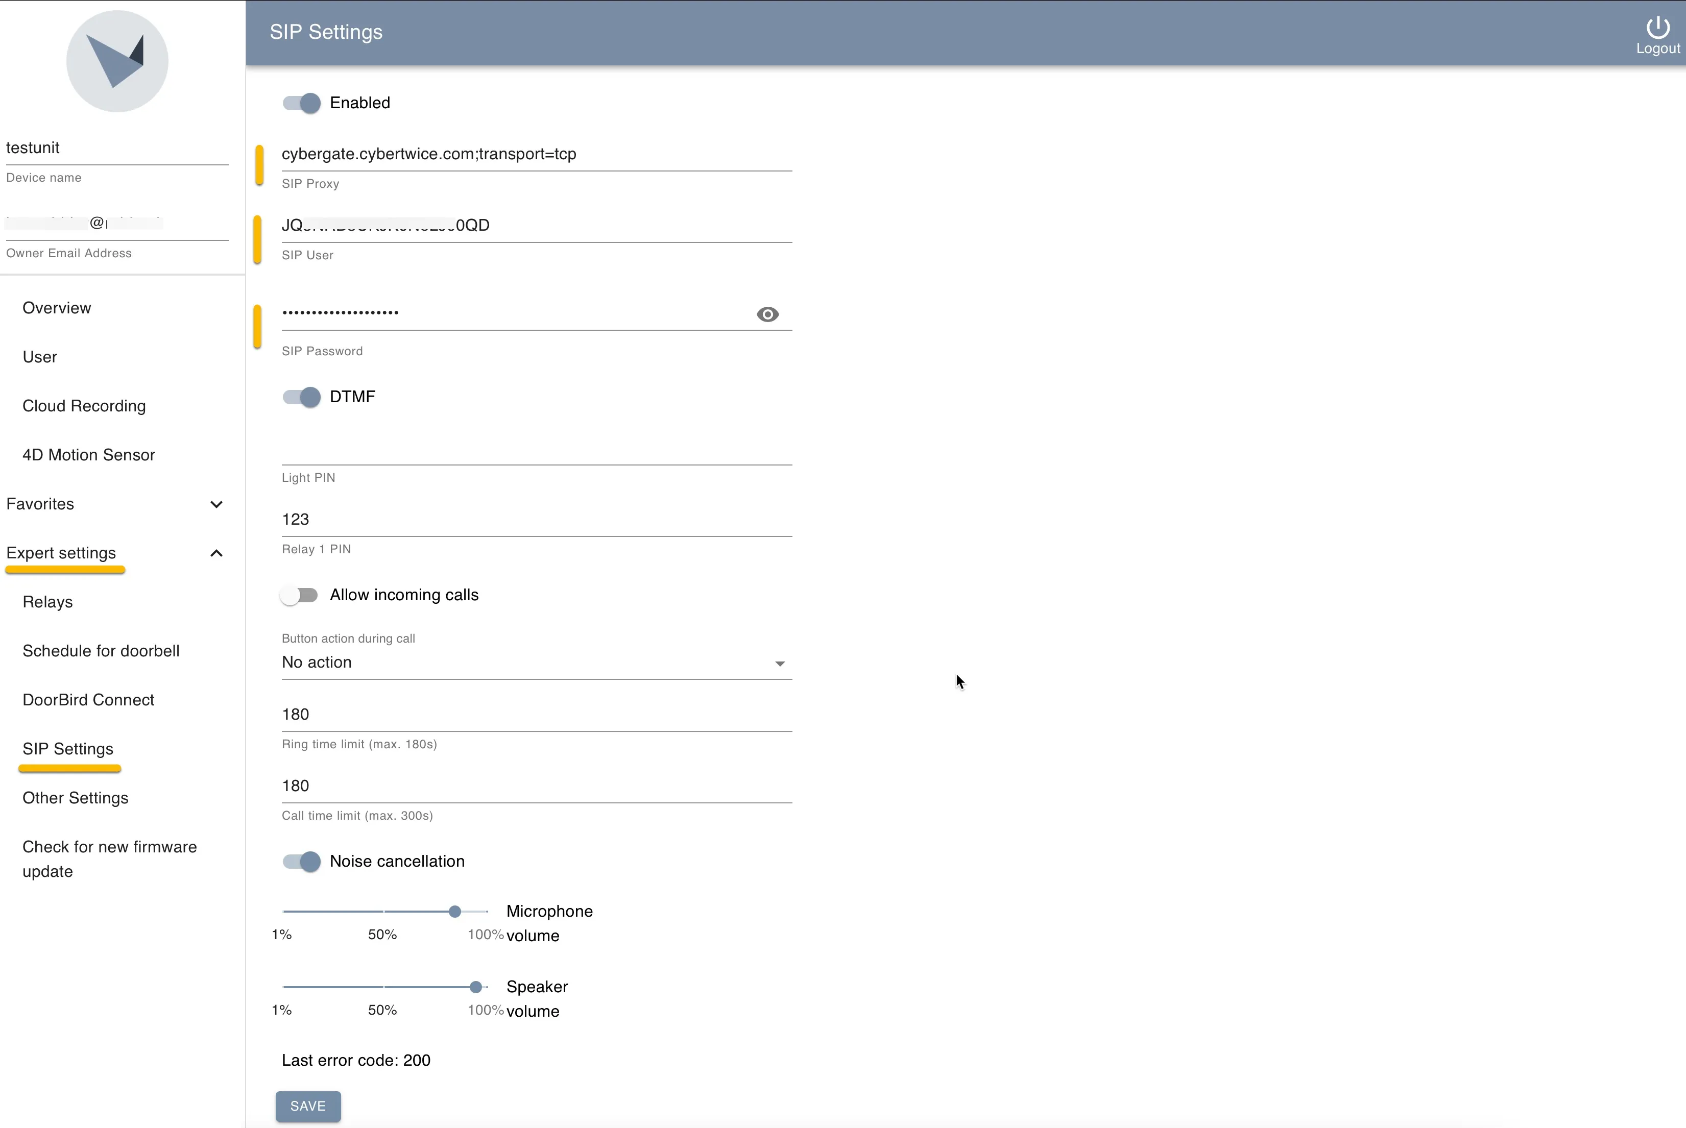Open DoorBird Connect page
This screenshot has width=1686, height=1128.
tap(88, 700)
